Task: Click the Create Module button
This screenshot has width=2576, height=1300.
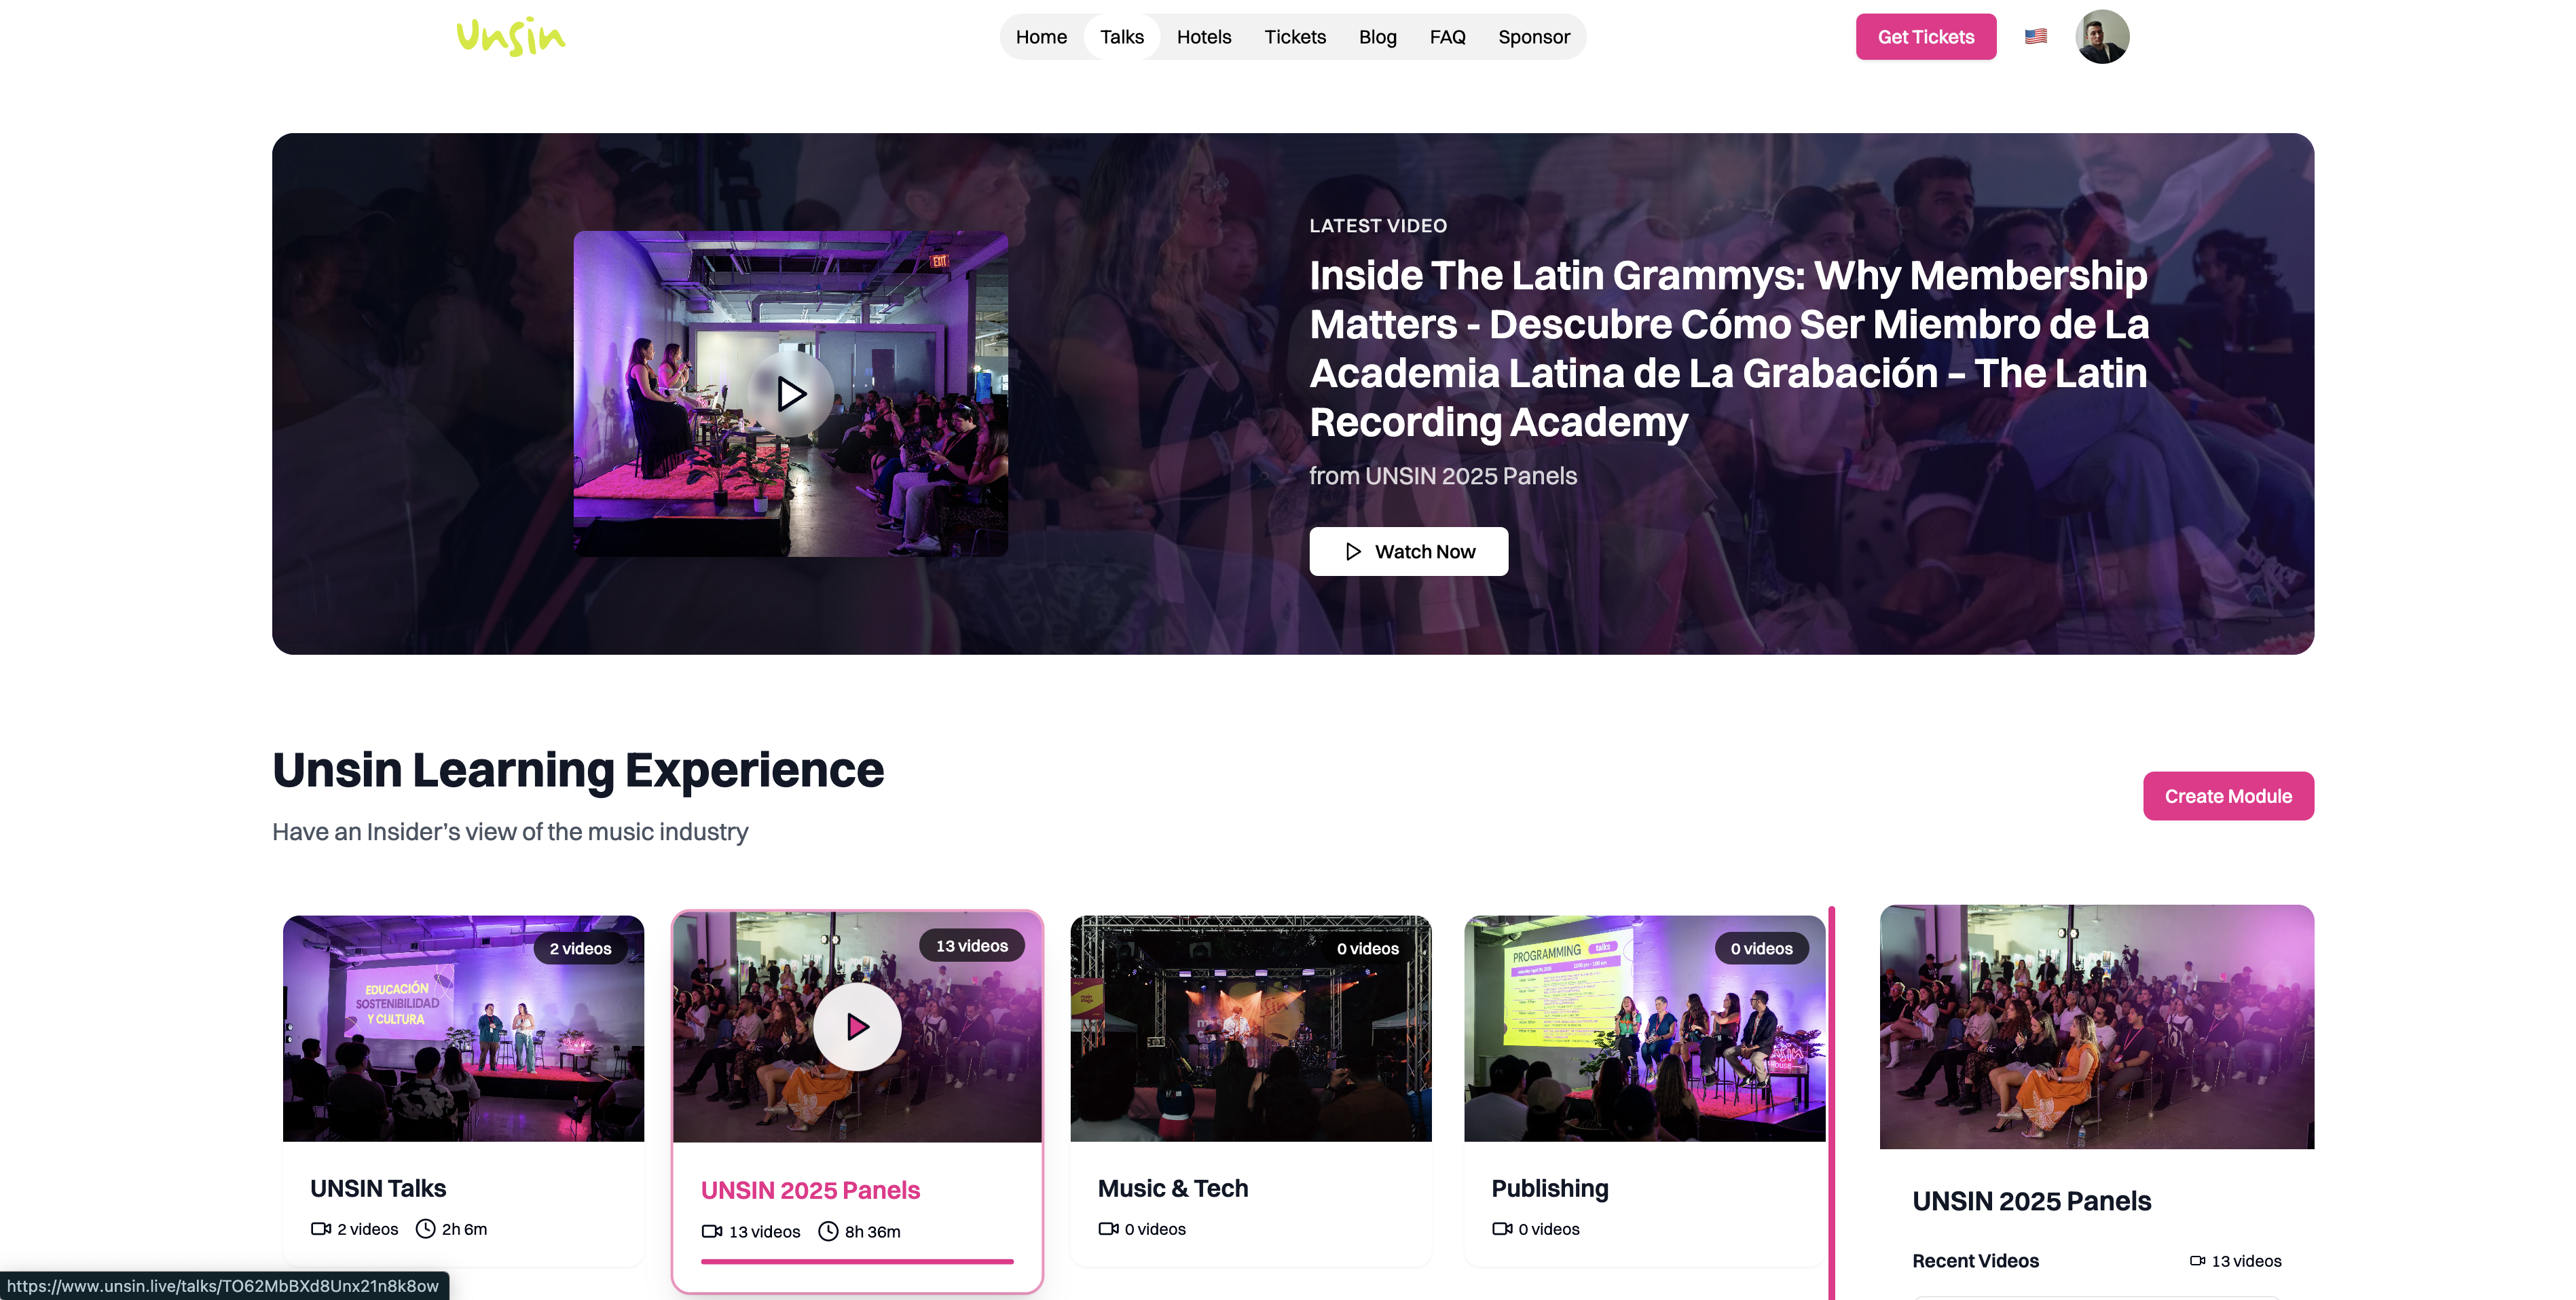Action: 2227,796
